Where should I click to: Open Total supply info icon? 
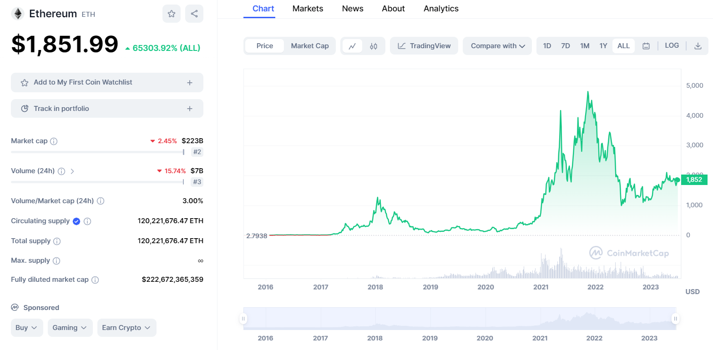[x=57, y=241]
